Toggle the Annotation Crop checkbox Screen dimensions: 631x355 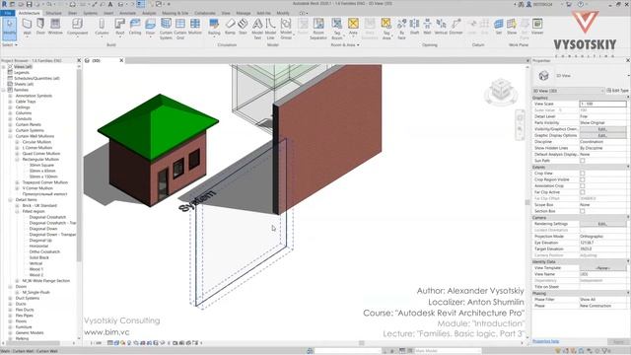(x=583, y=186)
